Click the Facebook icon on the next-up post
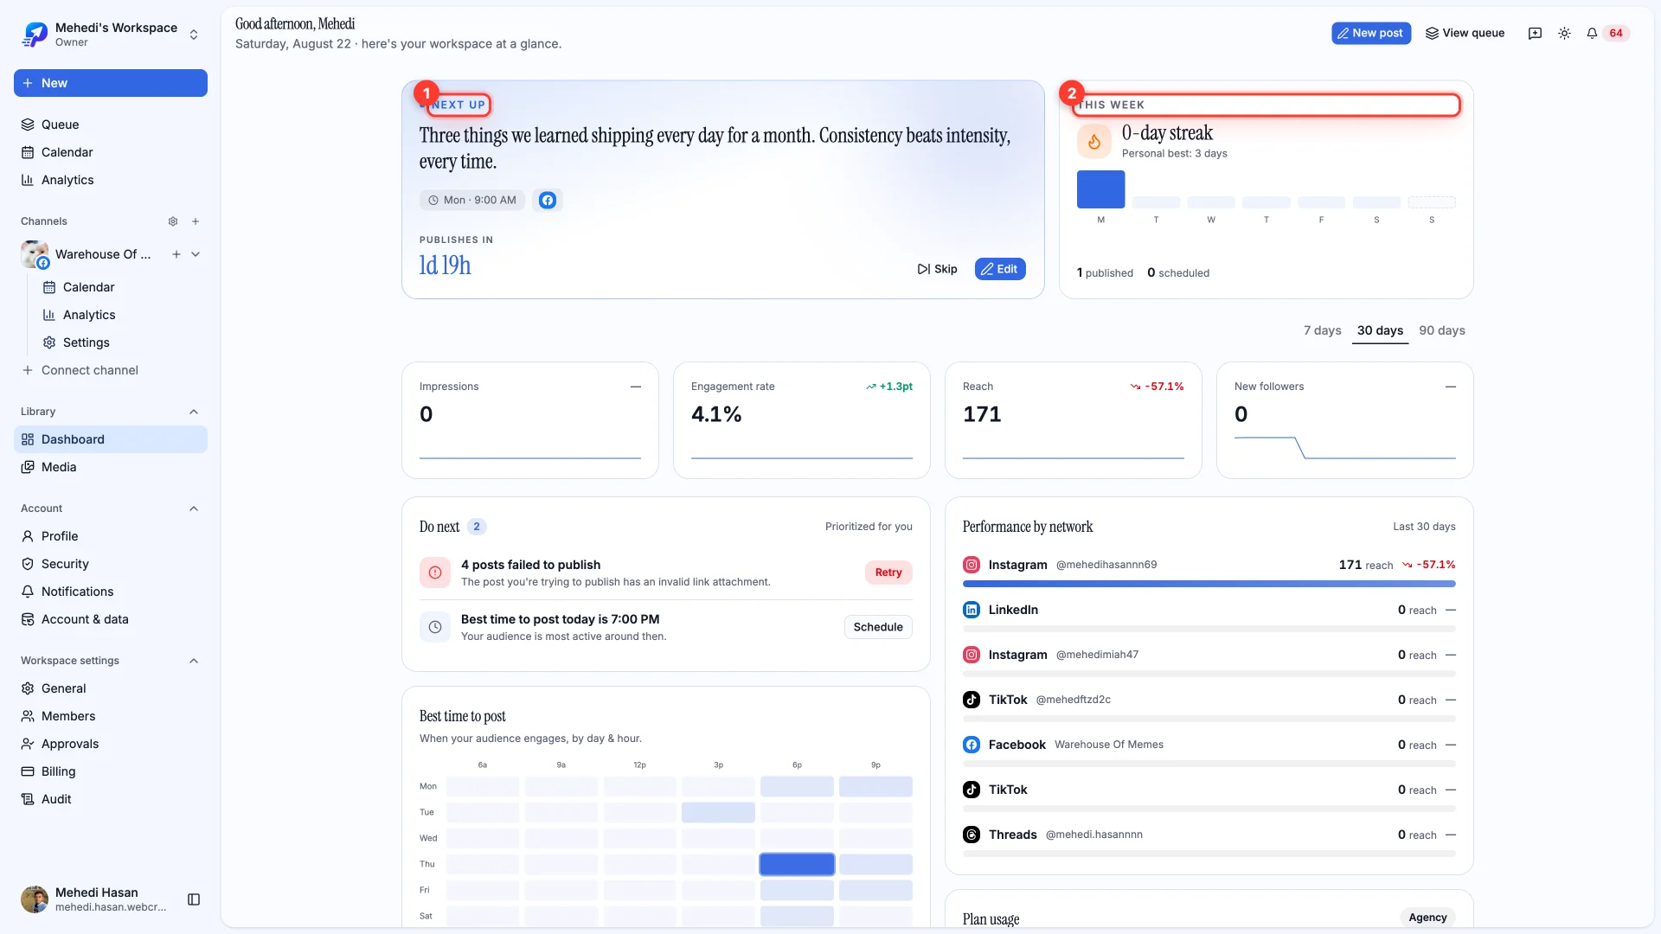This screenshot has width=1661, height=934. pos(548,200)
